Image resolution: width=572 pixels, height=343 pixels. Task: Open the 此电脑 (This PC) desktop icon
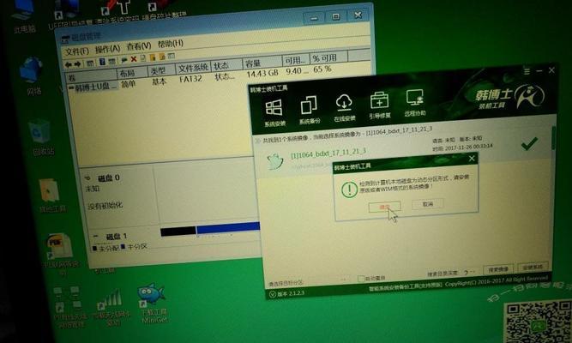(x=23, y=18)
